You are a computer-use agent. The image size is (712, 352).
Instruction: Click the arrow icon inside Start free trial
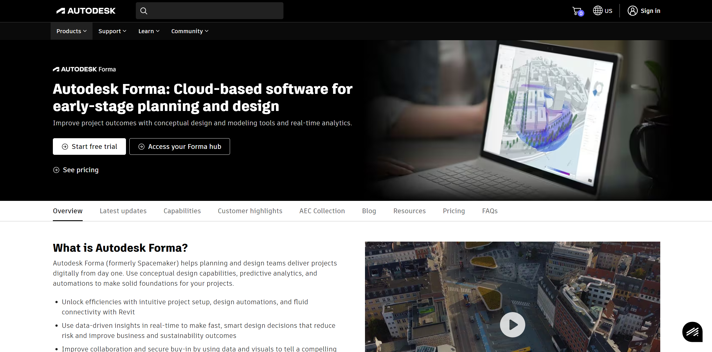tap(65, 146)
